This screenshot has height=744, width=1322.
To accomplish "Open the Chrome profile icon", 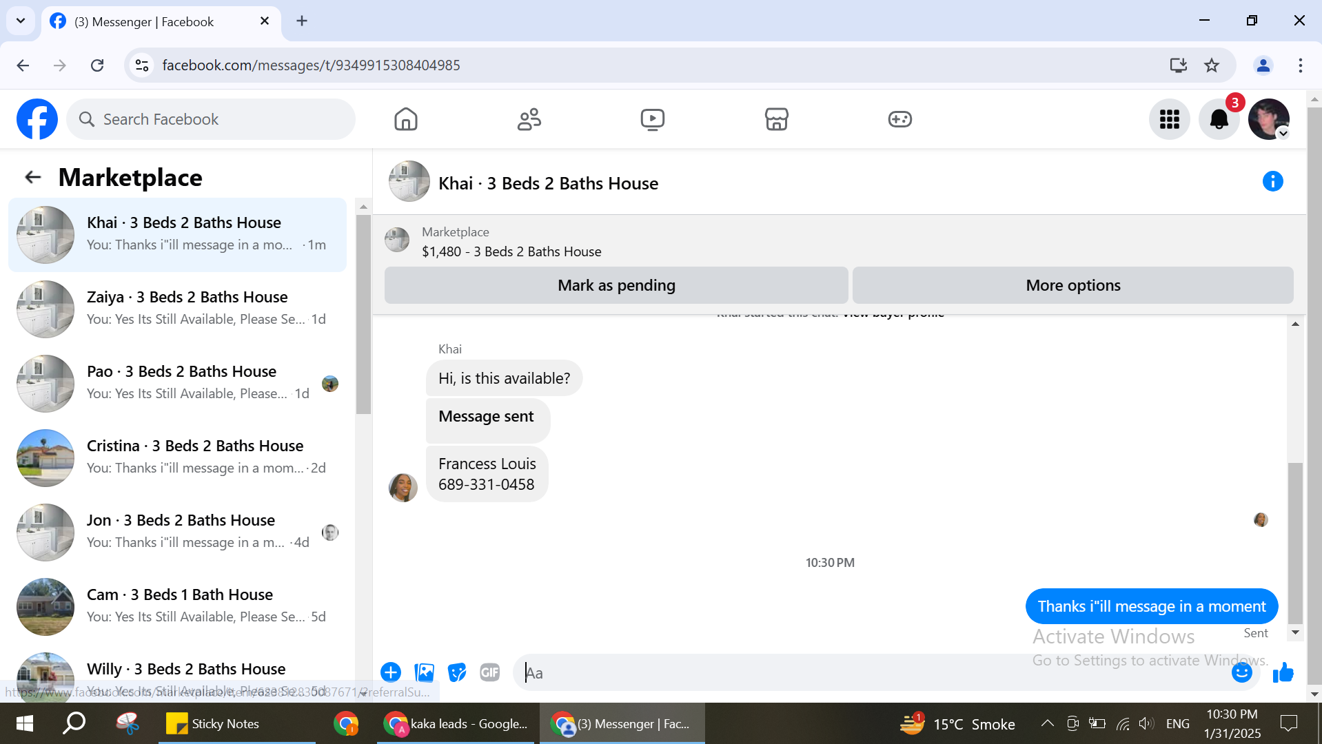I will click(x=1263, y=65).
